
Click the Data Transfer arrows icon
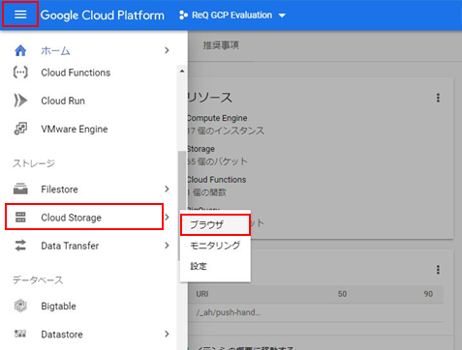20,246
